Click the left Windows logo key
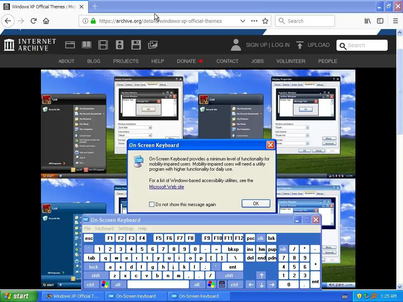 105,284
